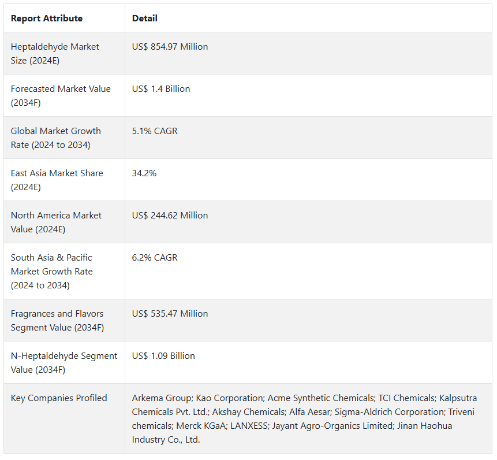Select the "Global Market Growth Rate" cell
This screenshot has width=497, height=460.
(x=56, y=138)
